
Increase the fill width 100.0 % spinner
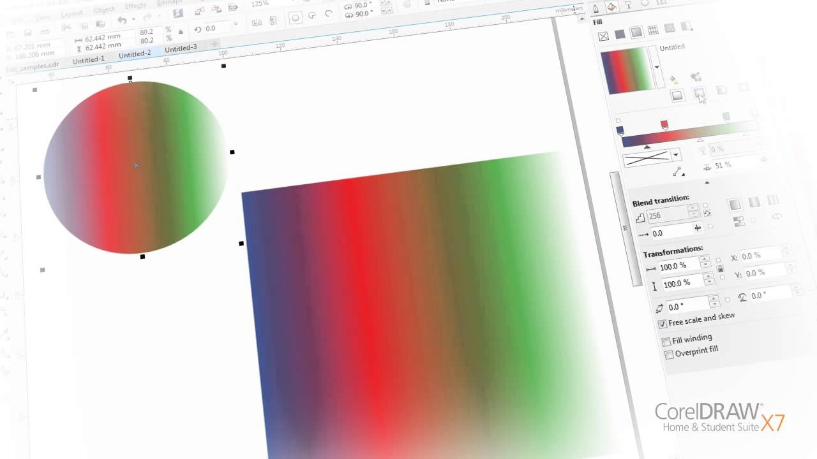point(703,259)
